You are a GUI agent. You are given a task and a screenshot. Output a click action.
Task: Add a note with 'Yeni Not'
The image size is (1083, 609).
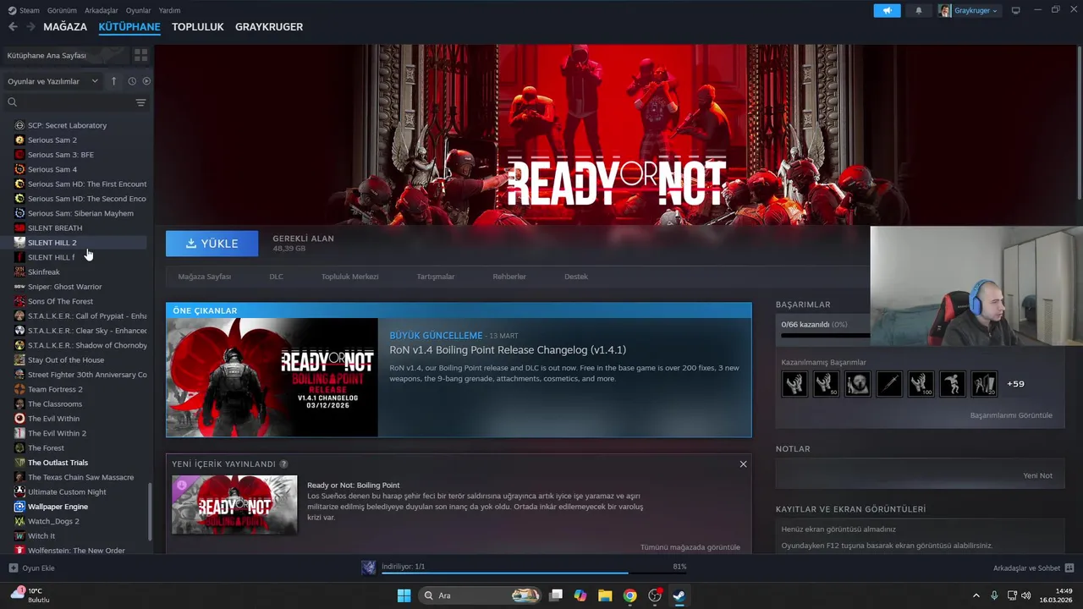click(x=1037, y=475)
